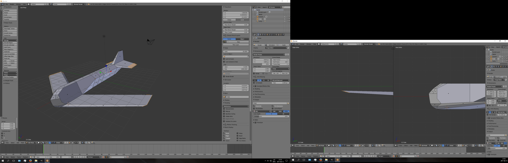Expand the Performance panel
Screen dimensions: 508x163
(258, 92)
